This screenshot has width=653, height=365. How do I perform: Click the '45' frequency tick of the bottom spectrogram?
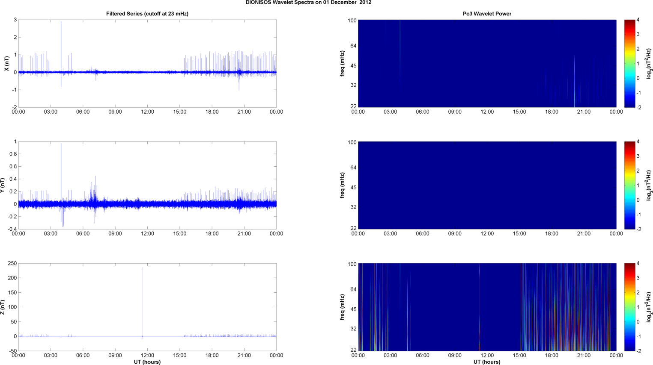click(x=354, y=309)
